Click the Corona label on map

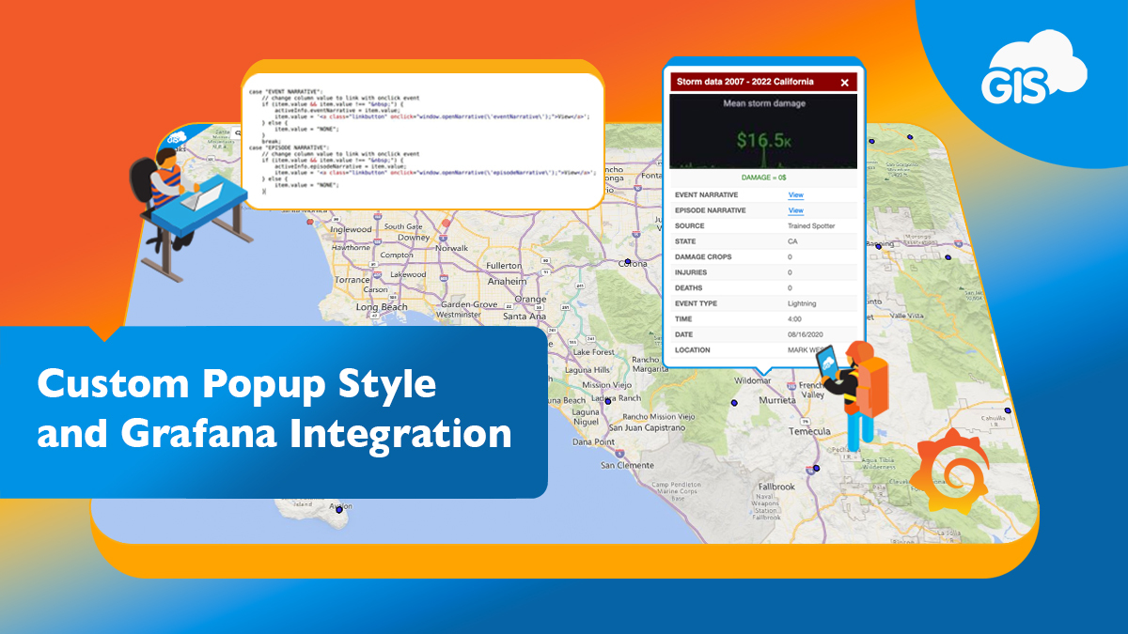pos(632,263)
